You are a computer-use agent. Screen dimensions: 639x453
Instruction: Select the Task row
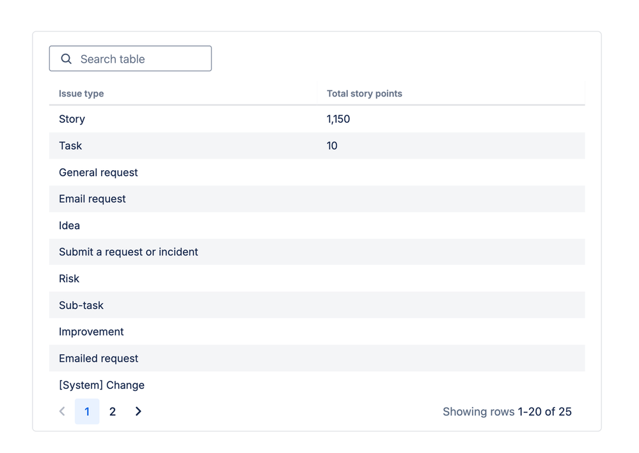[317, 146]
